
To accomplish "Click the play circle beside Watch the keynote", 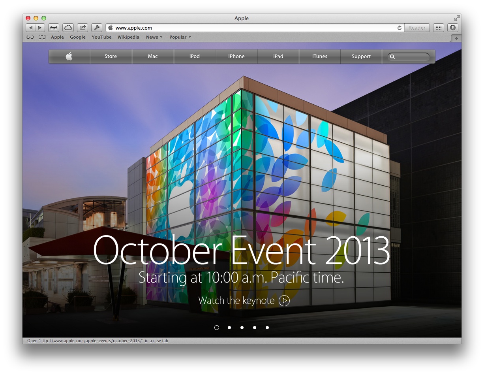I will coord(284,301).
